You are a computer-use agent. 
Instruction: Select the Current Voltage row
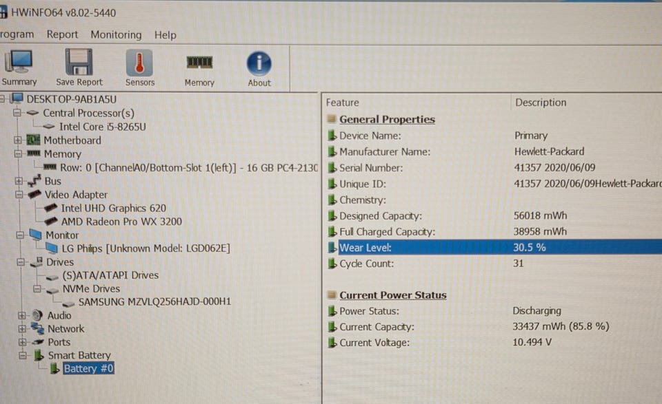[494, 342]
